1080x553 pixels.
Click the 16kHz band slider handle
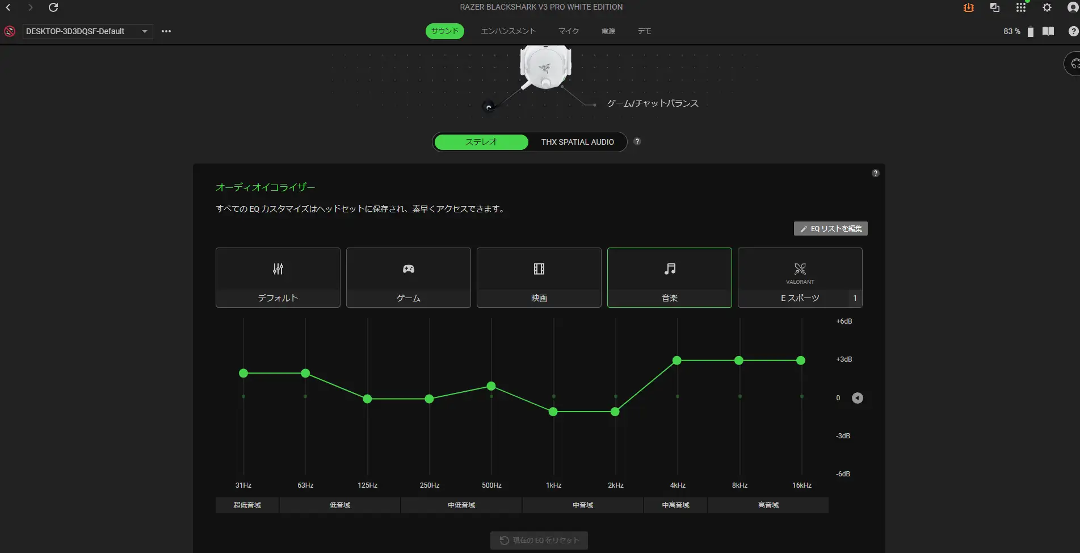click(x=801, y=361)
